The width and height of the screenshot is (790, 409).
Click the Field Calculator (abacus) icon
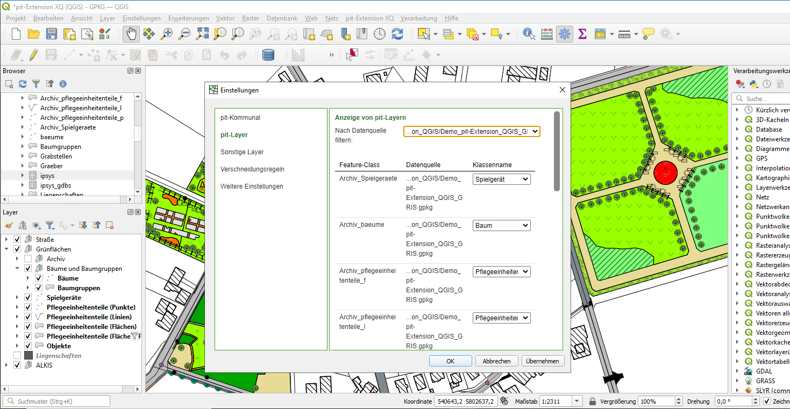[546, 33]
